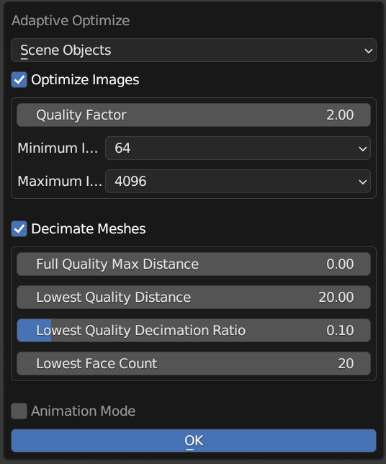This screenshot has width=386, height=464.
Task: Click the Quality Factor field
Action: (194, 115)
